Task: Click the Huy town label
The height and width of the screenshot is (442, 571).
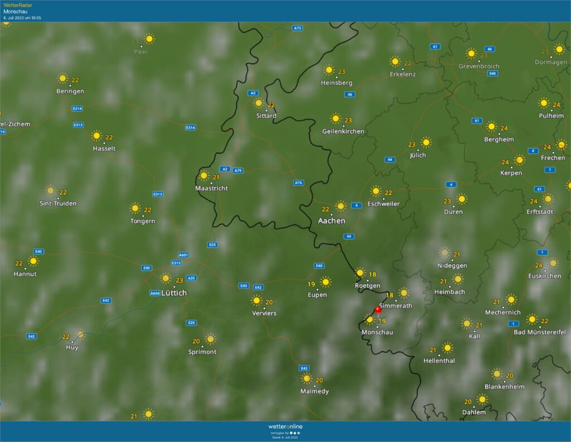Action: pos(72,348)
